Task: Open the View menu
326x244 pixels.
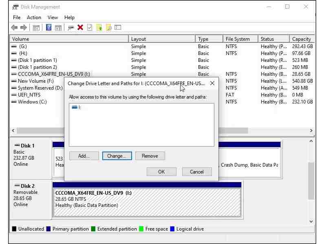Action: click(x=53, y=18)
